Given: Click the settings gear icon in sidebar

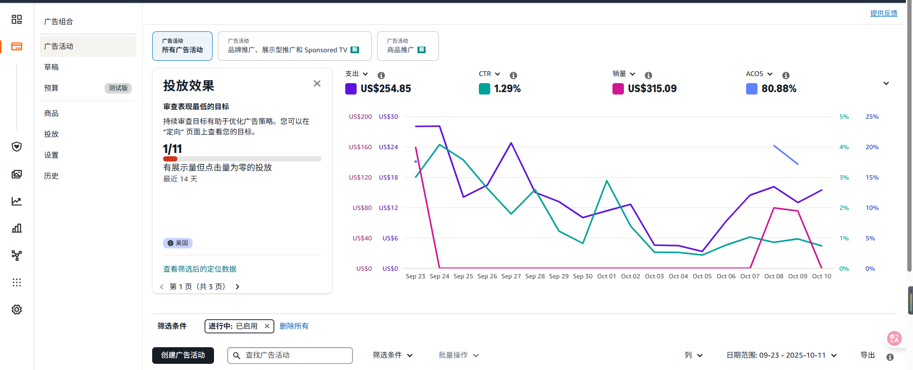Looking at the screenshot, I should [x=17, y=310].
